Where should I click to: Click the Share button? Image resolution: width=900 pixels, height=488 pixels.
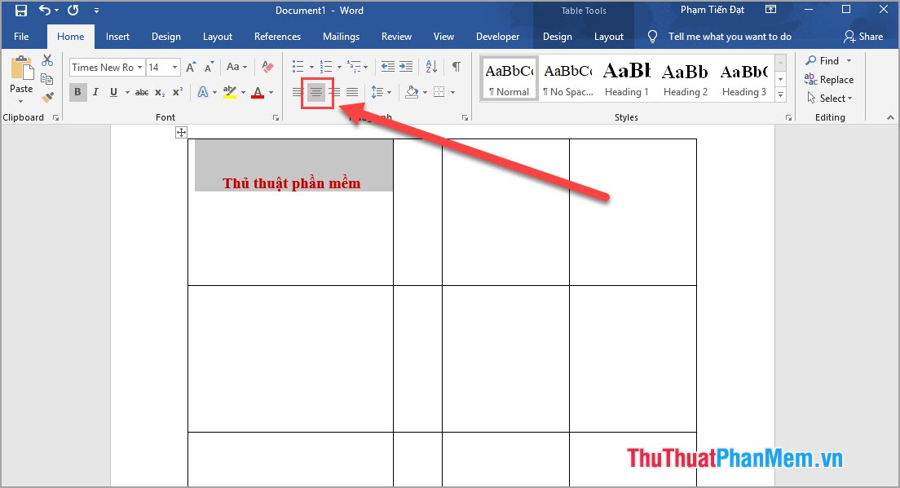coord(863,36)
